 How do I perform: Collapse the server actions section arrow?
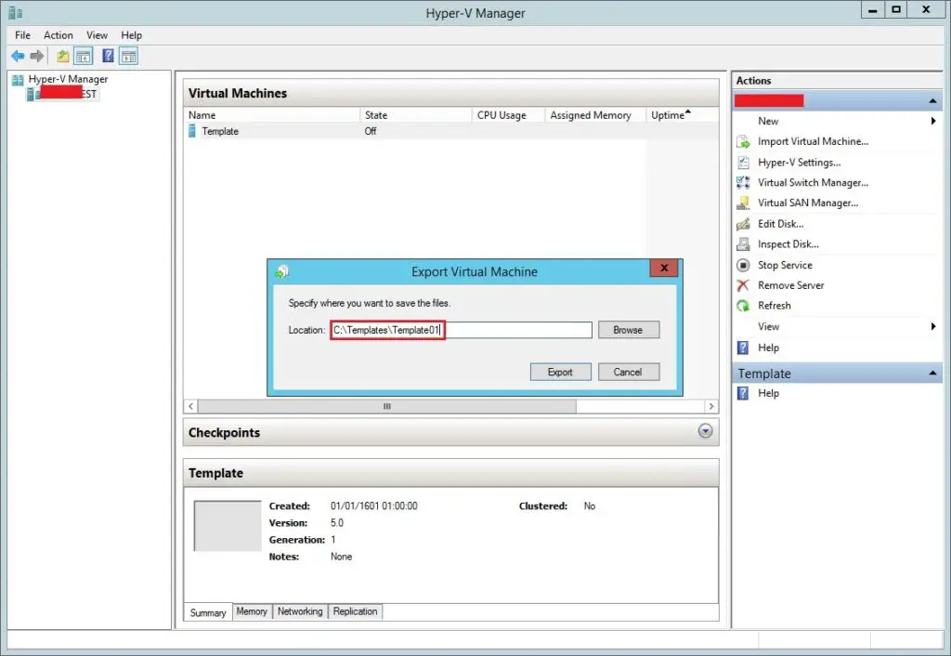coord(932,100)
